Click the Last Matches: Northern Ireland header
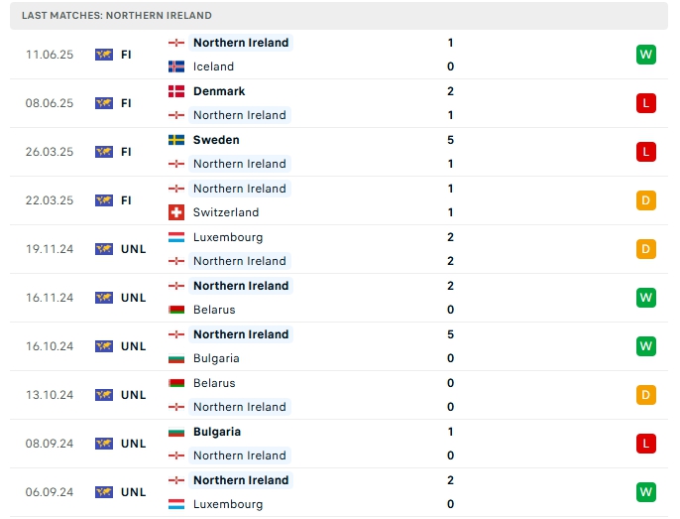Viewport: 680px width, 519px height. 339,16
